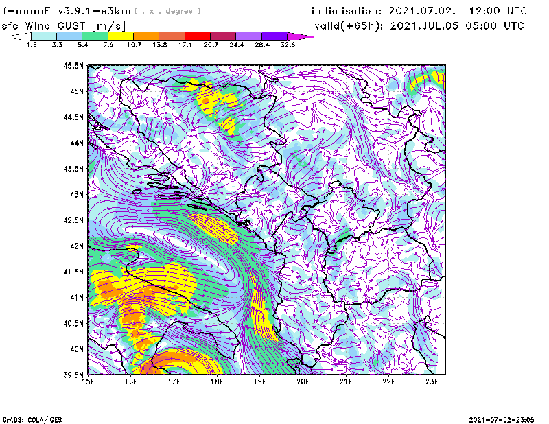Click the light blue 3.3–5.4 legend swatch
This screenshot has width=549, height=424.
(x=69, y=36)
